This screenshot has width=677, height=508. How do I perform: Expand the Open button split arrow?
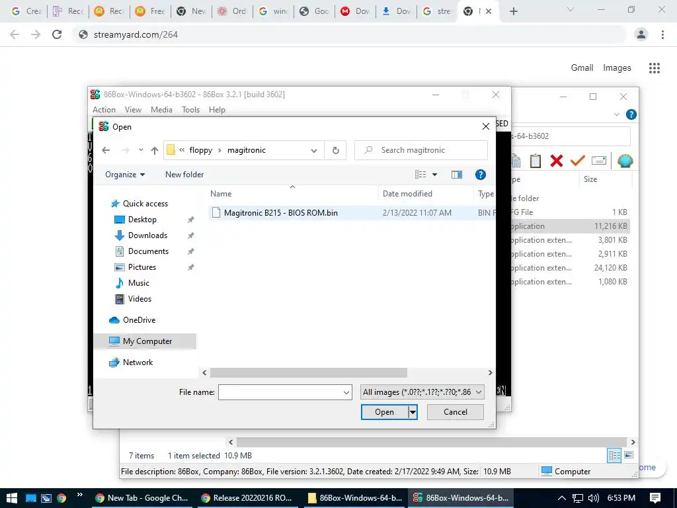click(413, 412)
